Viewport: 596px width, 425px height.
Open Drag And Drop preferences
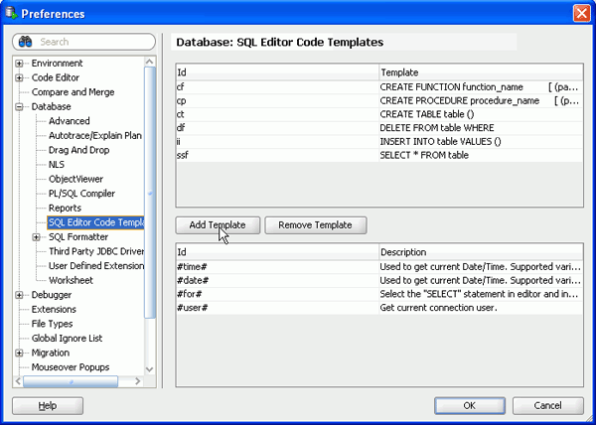pos(79,150)
